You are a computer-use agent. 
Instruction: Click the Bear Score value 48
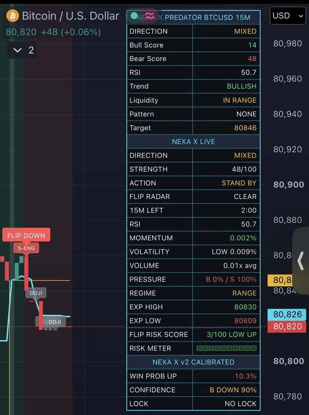click(252, 59)
